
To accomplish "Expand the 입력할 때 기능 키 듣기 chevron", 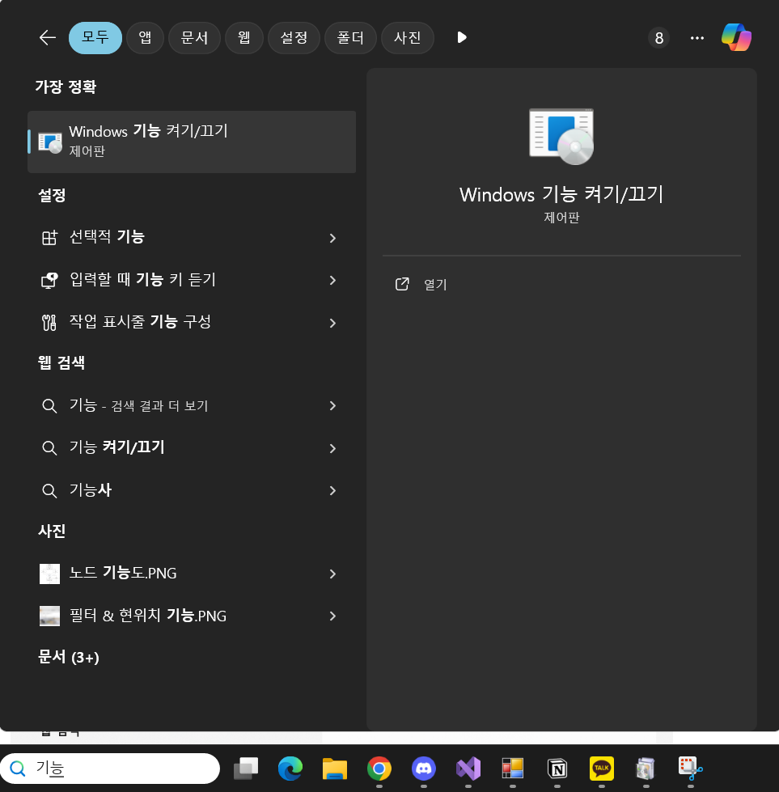I will pyautogui.click(x=332, y=281).
